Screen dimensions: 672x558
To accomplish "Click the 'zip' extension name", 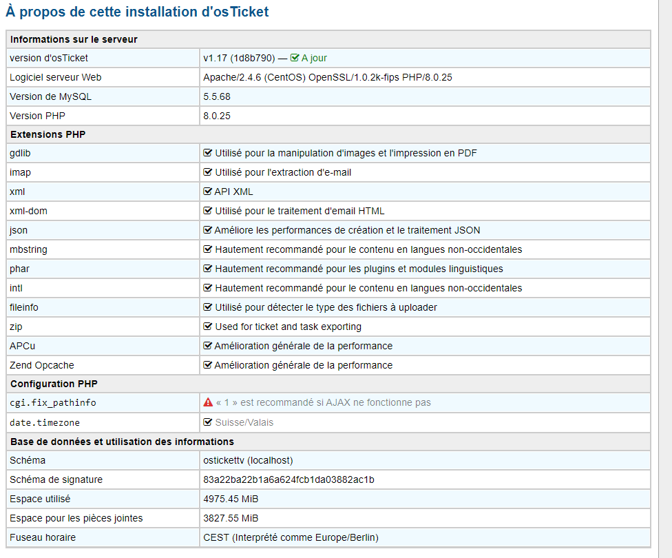I will pyautogui.click(x=16, y=327).
